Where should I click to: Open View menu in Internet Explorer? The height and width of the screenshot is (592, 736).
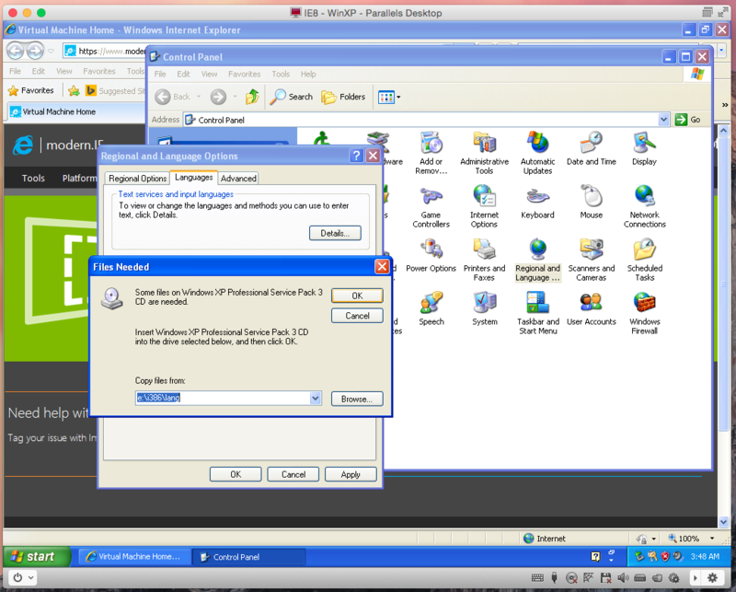(64, 71)
